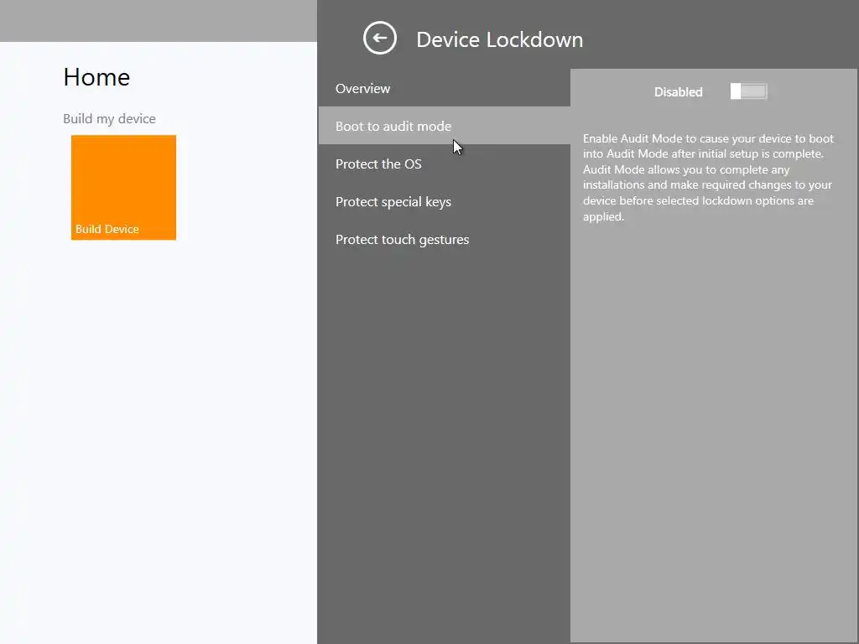
Task: Click the Build Device caption text
Action: 107,230
